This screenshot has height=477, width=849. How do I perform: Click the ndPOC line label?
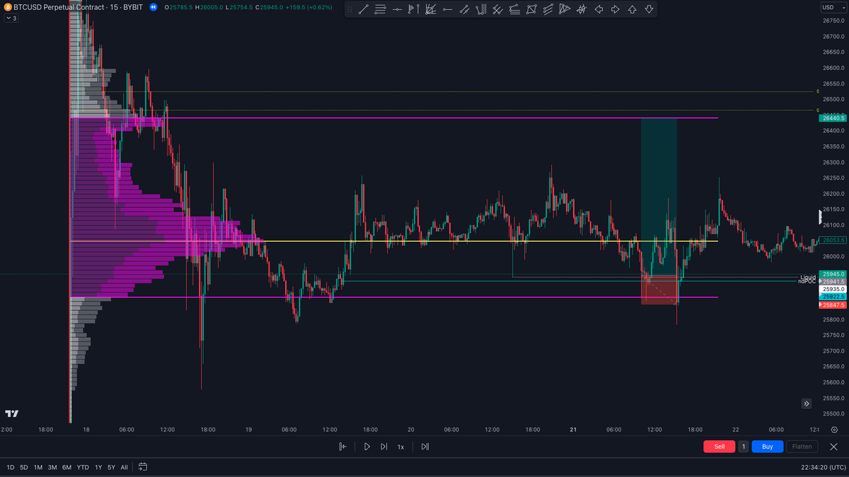pyautogui.click(x=807, y=281)
